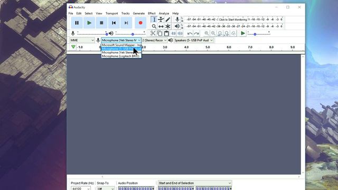This screenshot has height=190, width=338.
Task: Click Play-at-speed green button
Action: (243, 33)
